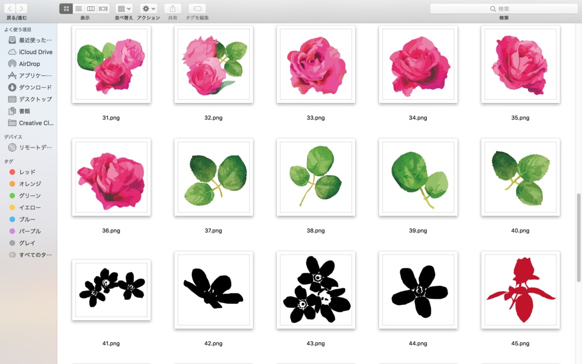Select thumbnail of 44.png black flower

[x=418, y=290]
